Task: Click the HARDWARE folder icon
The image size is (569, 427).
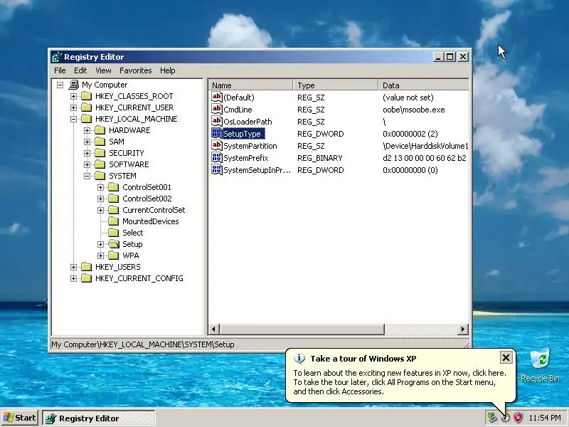Action: point(100,130)
